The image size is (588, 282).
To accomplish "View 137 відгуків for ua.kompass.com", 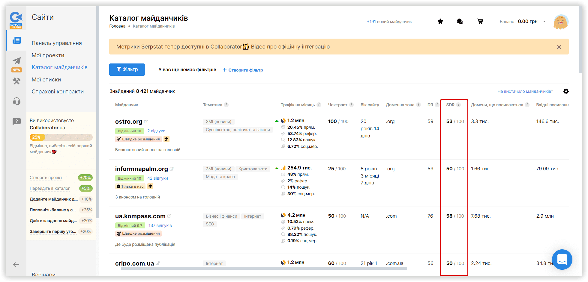I will [160, 225].
